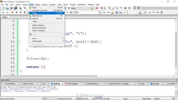Click the next occurrence right arrow icon

click(108, 12)
